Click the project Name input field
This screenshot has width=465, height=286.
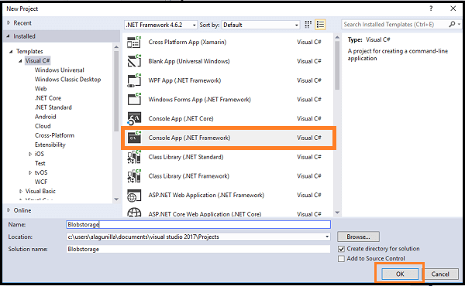198,224
